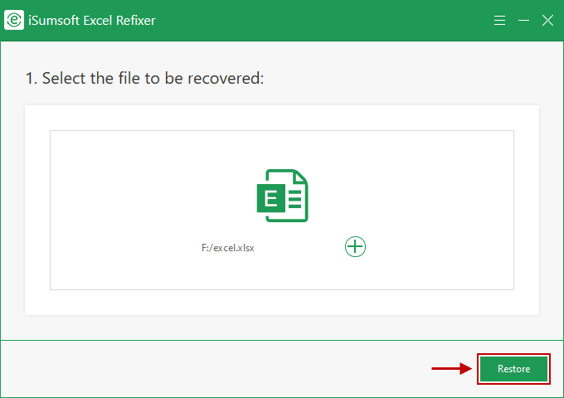Close the Excel Refixer window
The height and width of the screenshot is (398, 564).
(x=547, y=21)
